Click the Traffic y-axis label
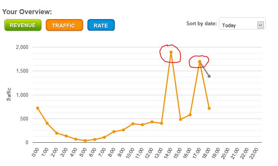Viewport: 278px width, 166px height. pos(10,94)
